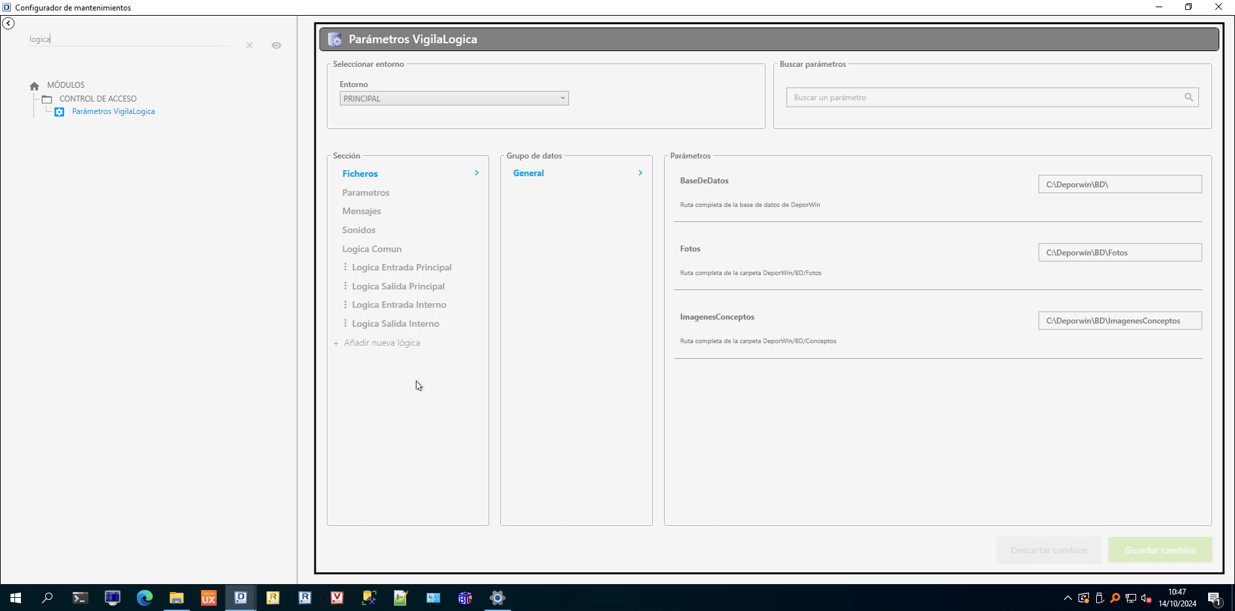Click the Buscar un parámetro search field
This screenshot has width=1235, height=611.
pos(992,98)
